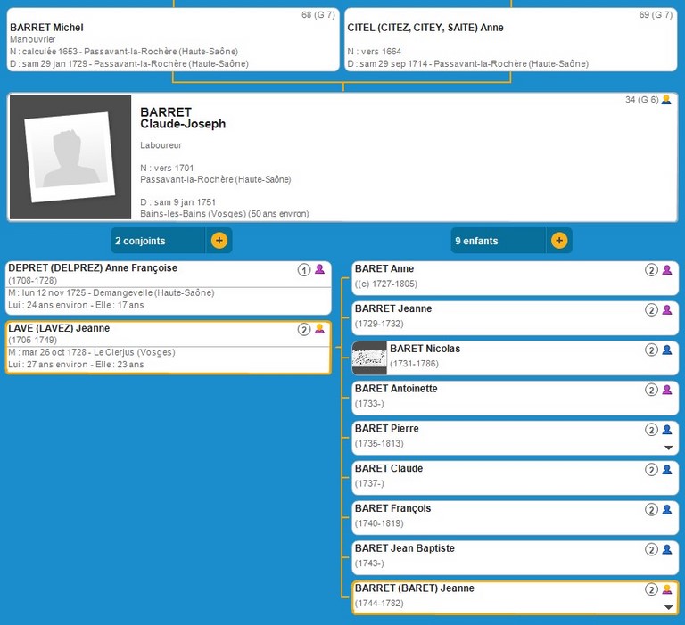Click the purple person icon for BARET Antoinette

[667, 390]
